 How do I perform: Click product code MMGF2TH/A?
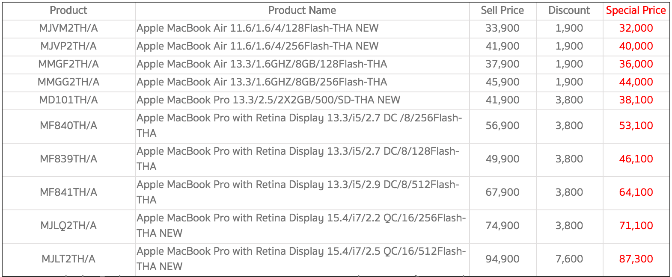tap(68, 64)
